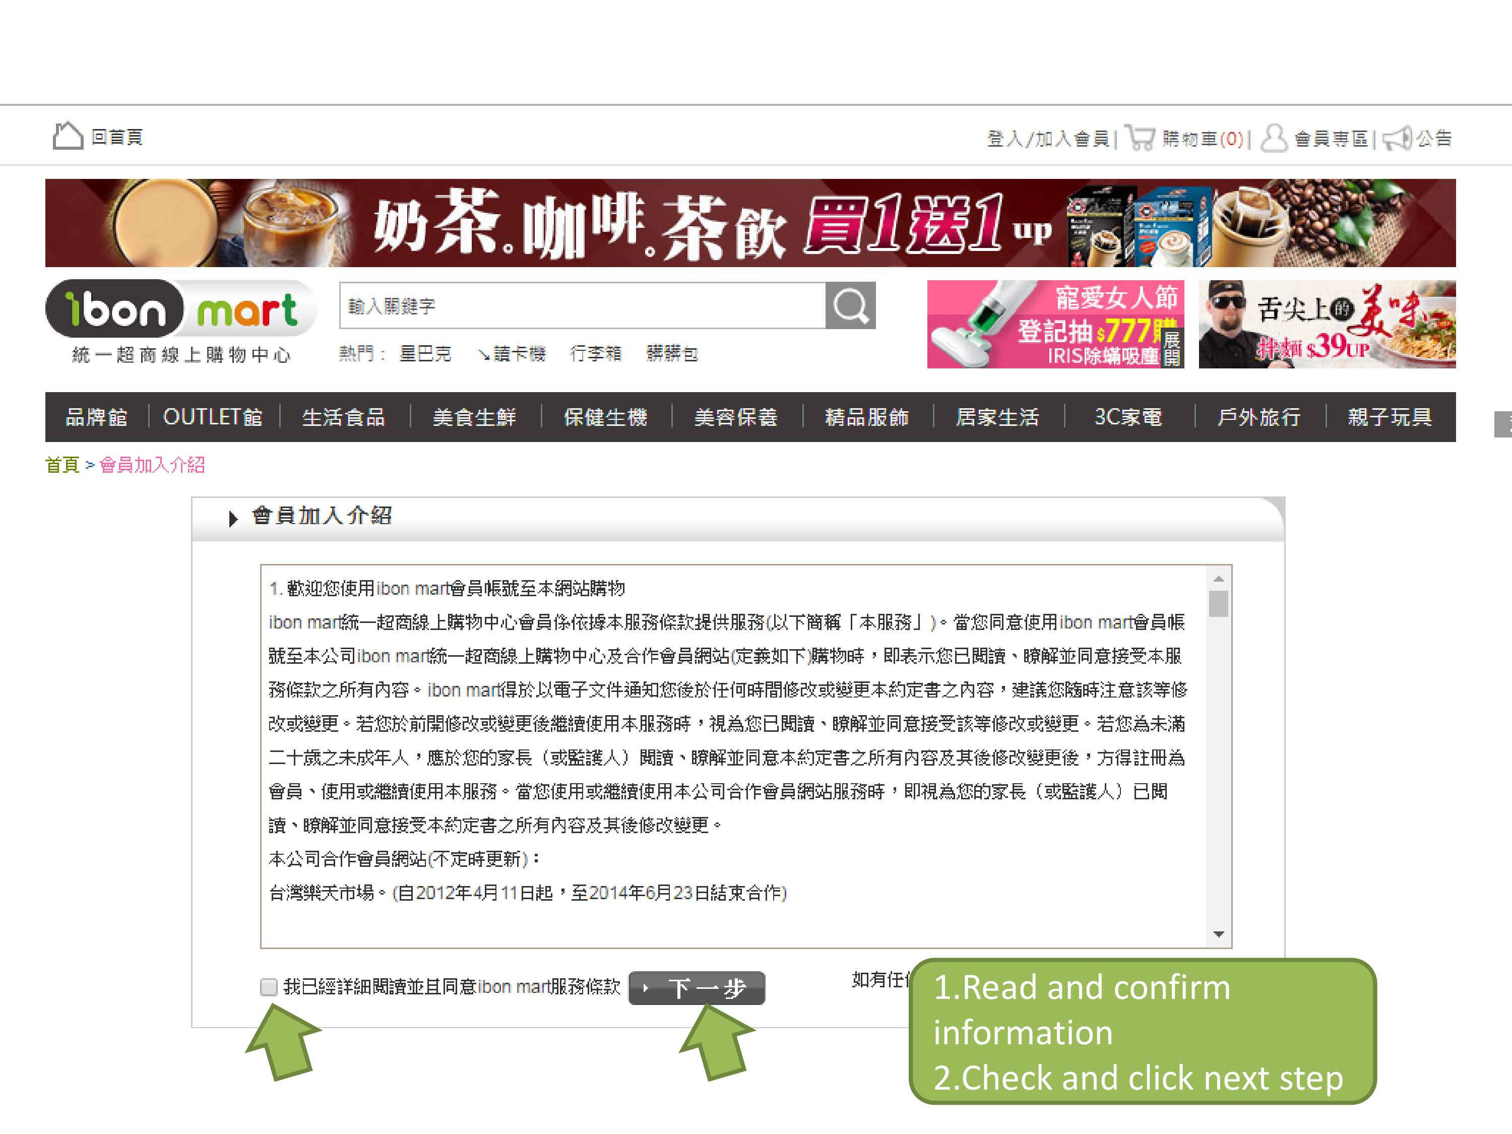Click the 星巴克 hot keyword link
Viewport: 1512px width, 1134px height.
click(425, 353)
